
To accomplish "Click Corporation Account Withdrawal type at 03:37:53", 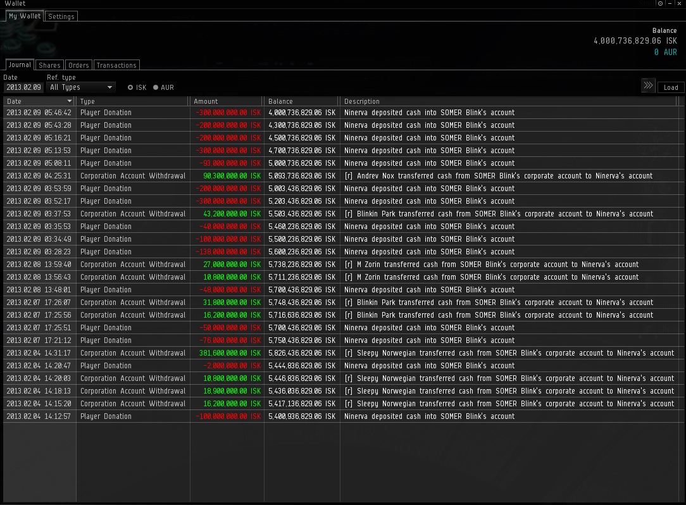I will 133,214.
